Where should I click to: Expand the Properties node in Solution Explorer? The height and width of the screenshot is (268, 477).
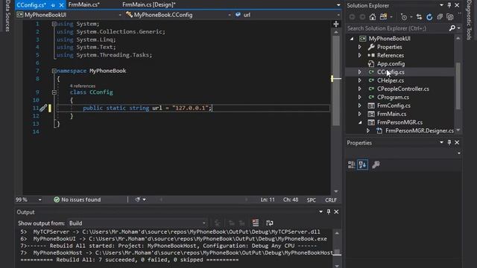coord(359,47)
